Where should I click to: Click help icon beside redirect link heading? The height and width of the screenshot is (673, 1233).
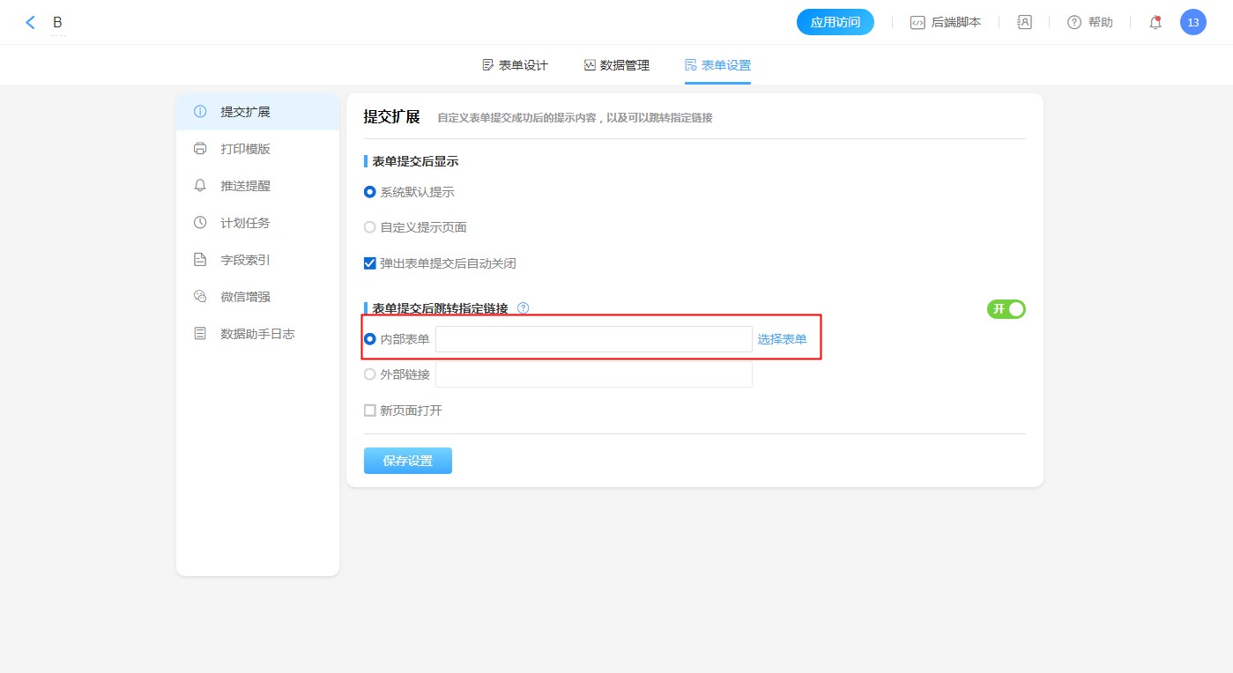click(523, 308)
